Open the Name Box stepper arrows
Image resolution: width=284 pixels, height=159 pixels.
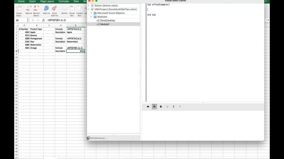28,20
